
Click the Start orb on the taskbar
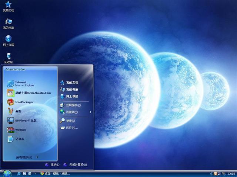pyautogui.click(x=7, y=173)
